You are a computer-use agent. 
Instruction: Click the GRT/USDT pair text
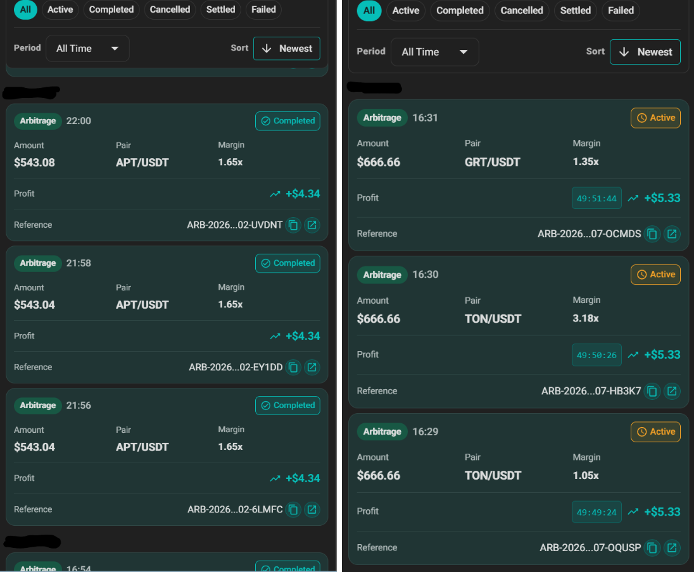[492, 162]
